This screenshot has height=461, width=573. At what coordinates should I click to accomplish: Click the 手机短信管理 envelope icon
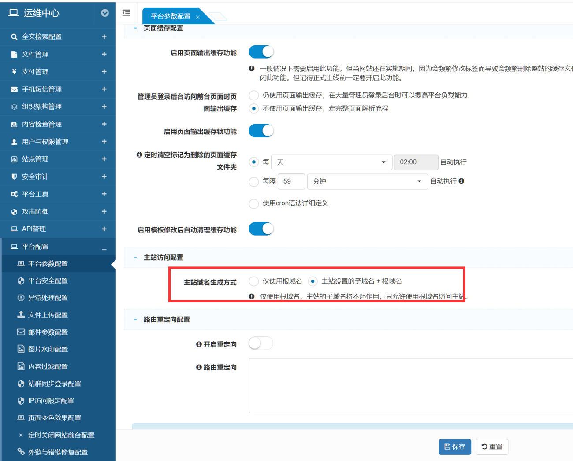(x=14, y=89)
